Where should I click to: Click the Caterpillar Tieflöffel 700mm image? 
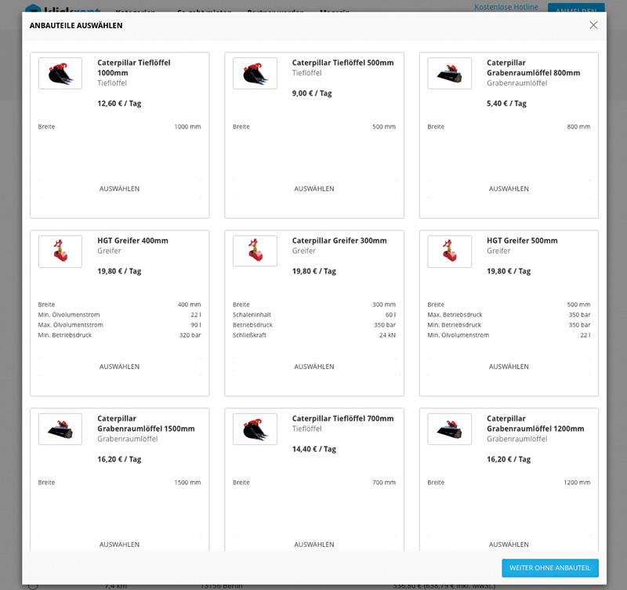[x=255, y=429]
